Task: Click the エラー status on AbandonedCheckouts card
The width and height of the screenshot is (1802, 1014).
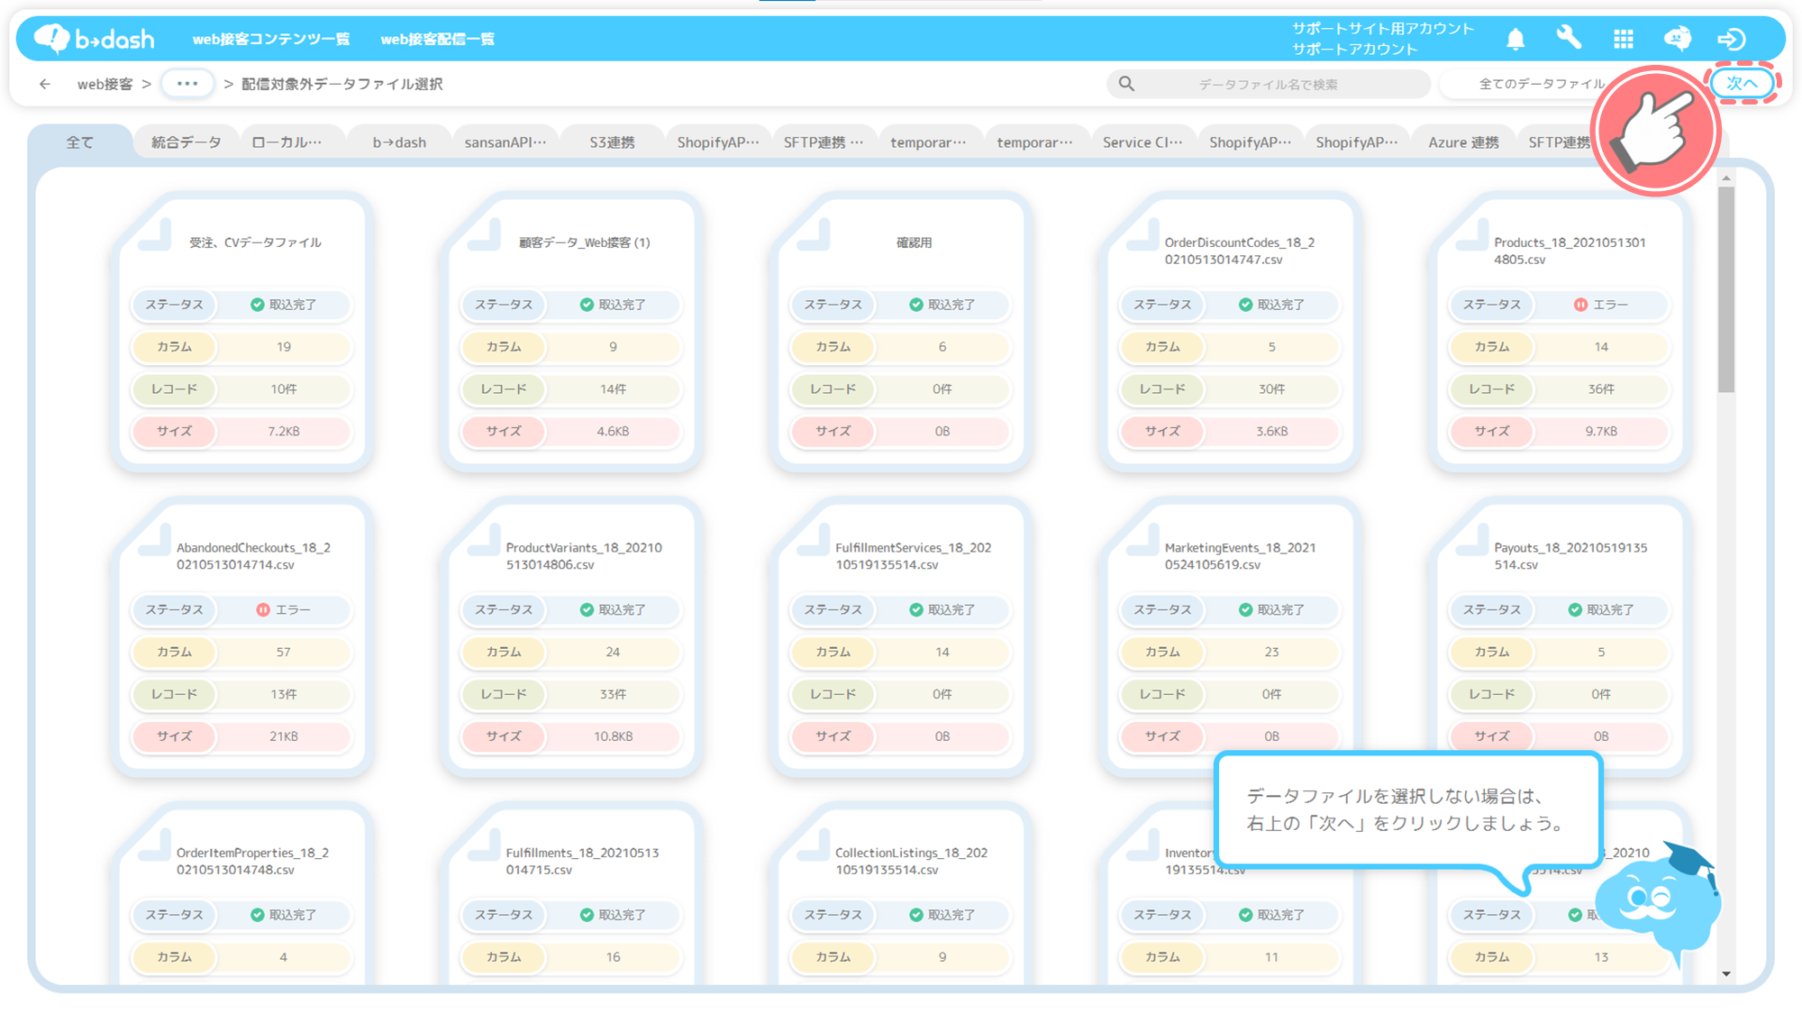Action: [283, 610]
